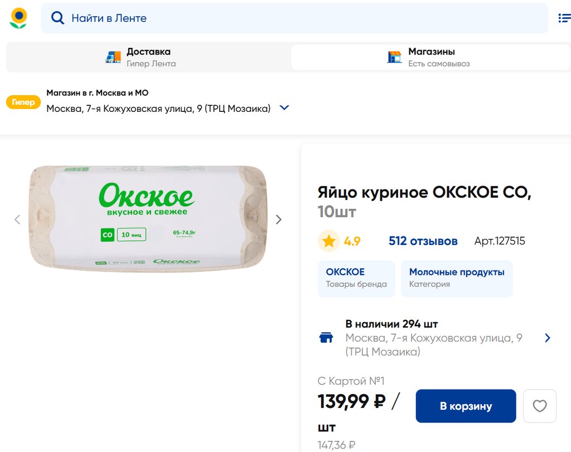Viewport: 571px width, 452px height.
Task: Click the Lenta sunflower logo
Action: (18, 18)
